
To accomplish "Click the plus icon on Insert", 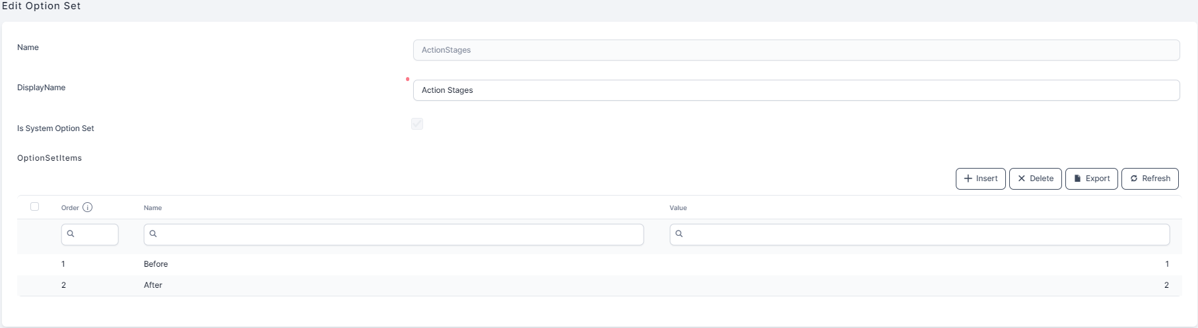I will [x=968, y=178].
